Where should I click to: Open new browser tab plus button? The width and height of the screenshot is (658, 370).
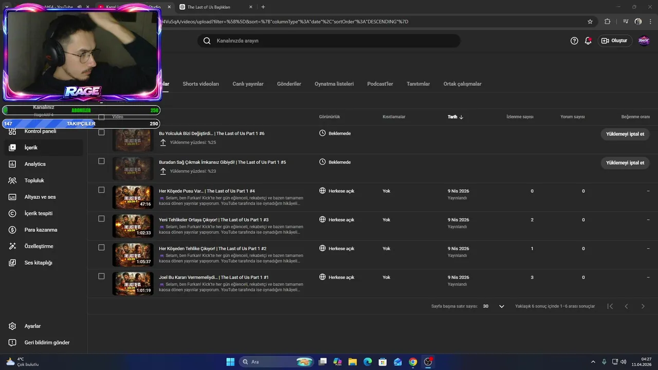[263, 7]
